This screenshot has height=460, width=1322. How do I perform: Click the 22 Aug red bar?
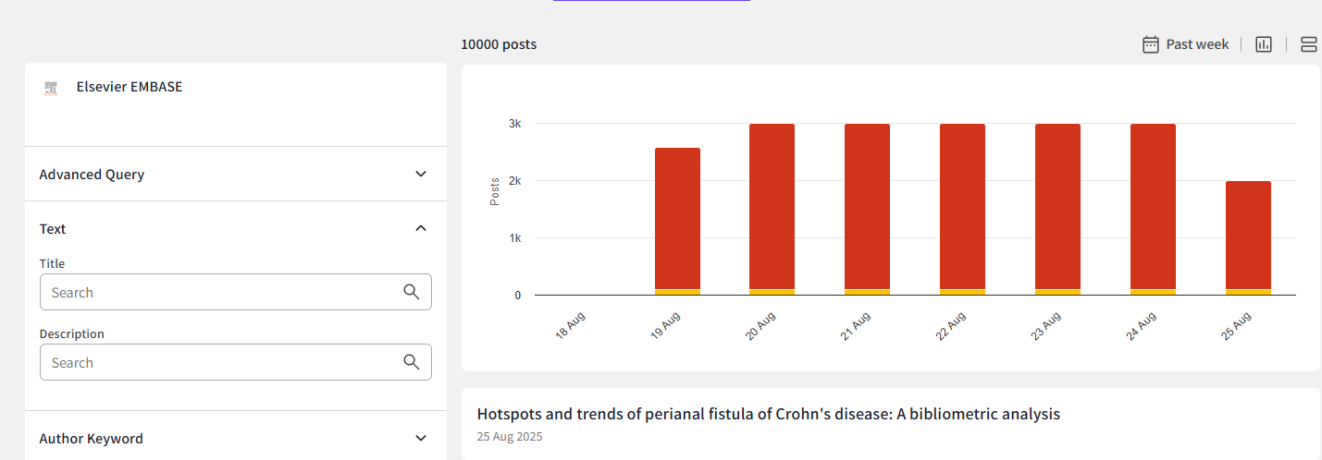tap(962, 205)
